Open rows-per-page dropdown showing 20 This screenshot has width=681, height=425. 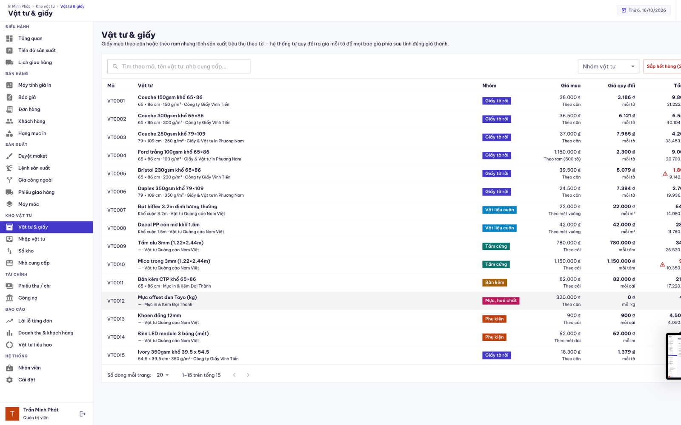point(163,375)
